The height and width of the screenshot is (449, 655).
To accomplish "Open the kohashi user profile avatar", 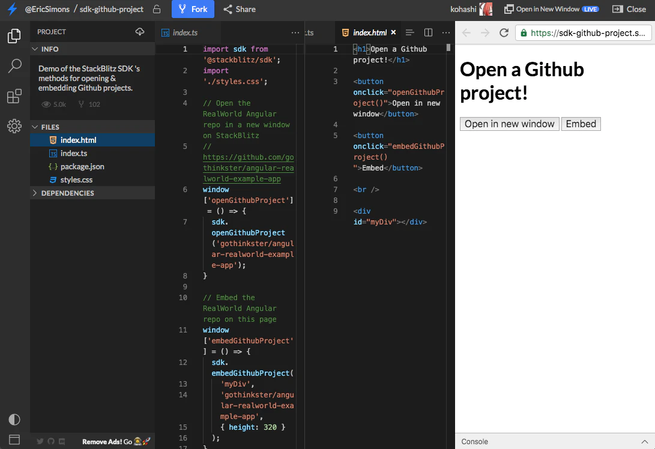I will pos(486,9).
